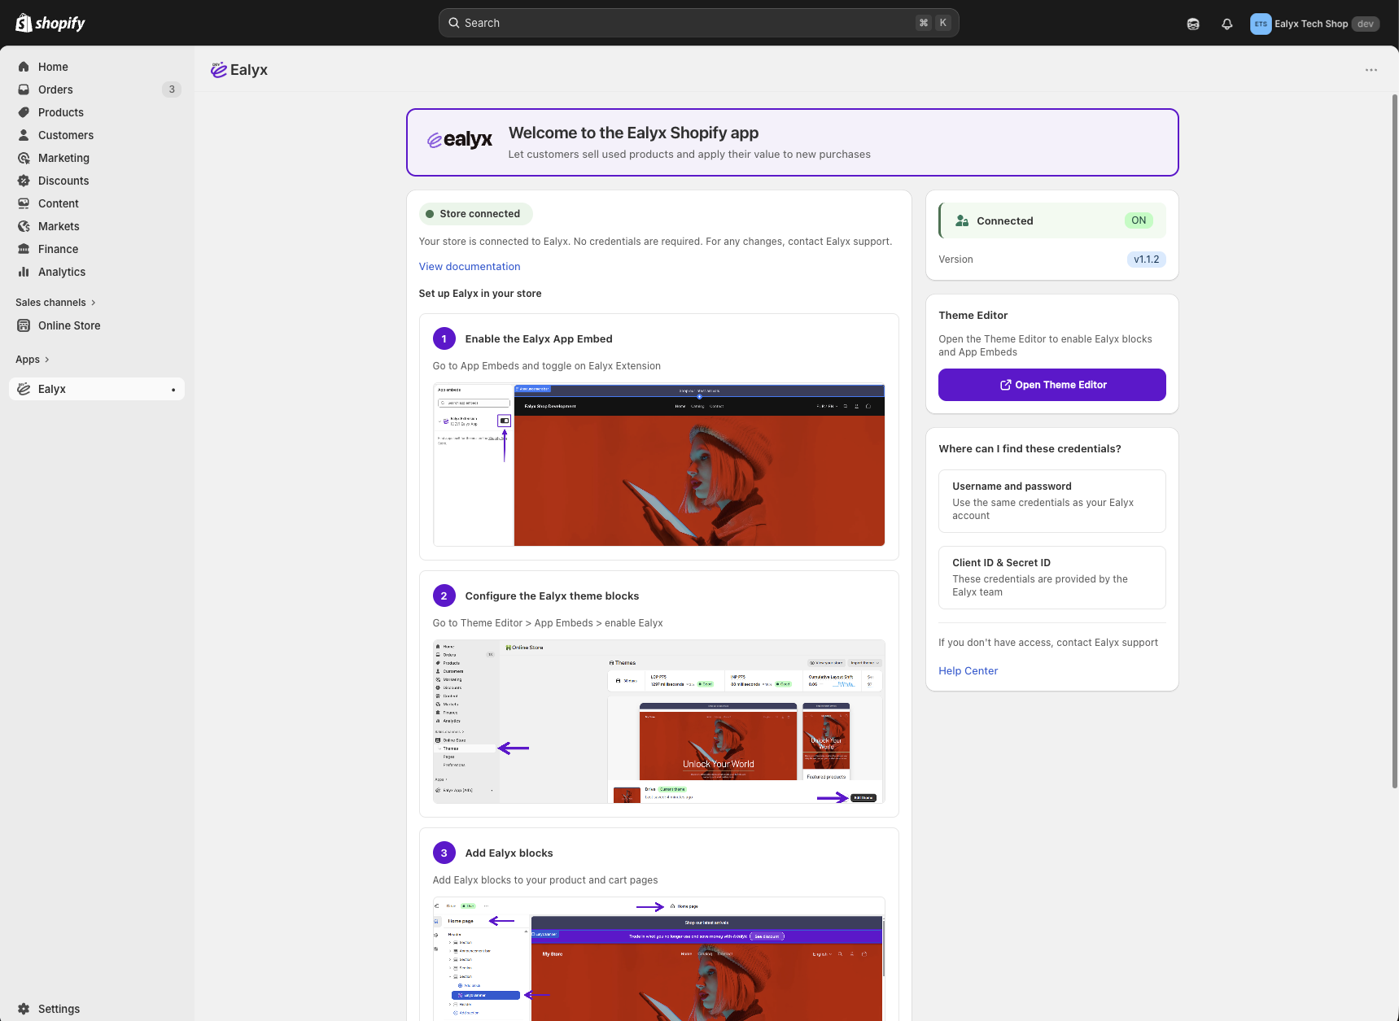Open Discounts in the sidebar
The width and height of the screenshot is (1399, 1021).
(63, 181)
